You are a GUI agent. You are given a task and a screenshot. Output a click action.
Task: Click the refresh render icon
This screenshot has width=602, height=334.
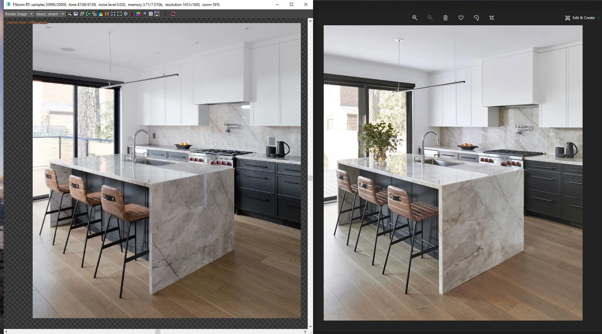(x=173, y=14)
